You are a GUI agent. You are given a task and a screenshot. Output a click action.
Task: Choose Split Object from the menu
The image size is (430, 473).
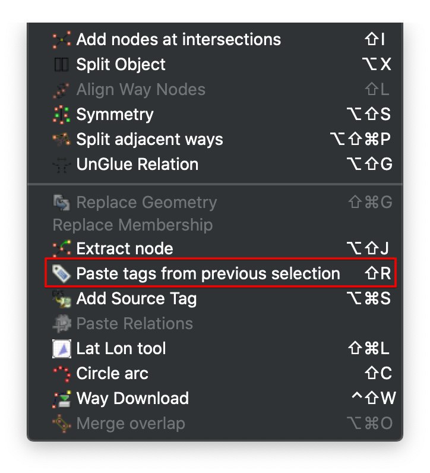[x=215, y=65]
